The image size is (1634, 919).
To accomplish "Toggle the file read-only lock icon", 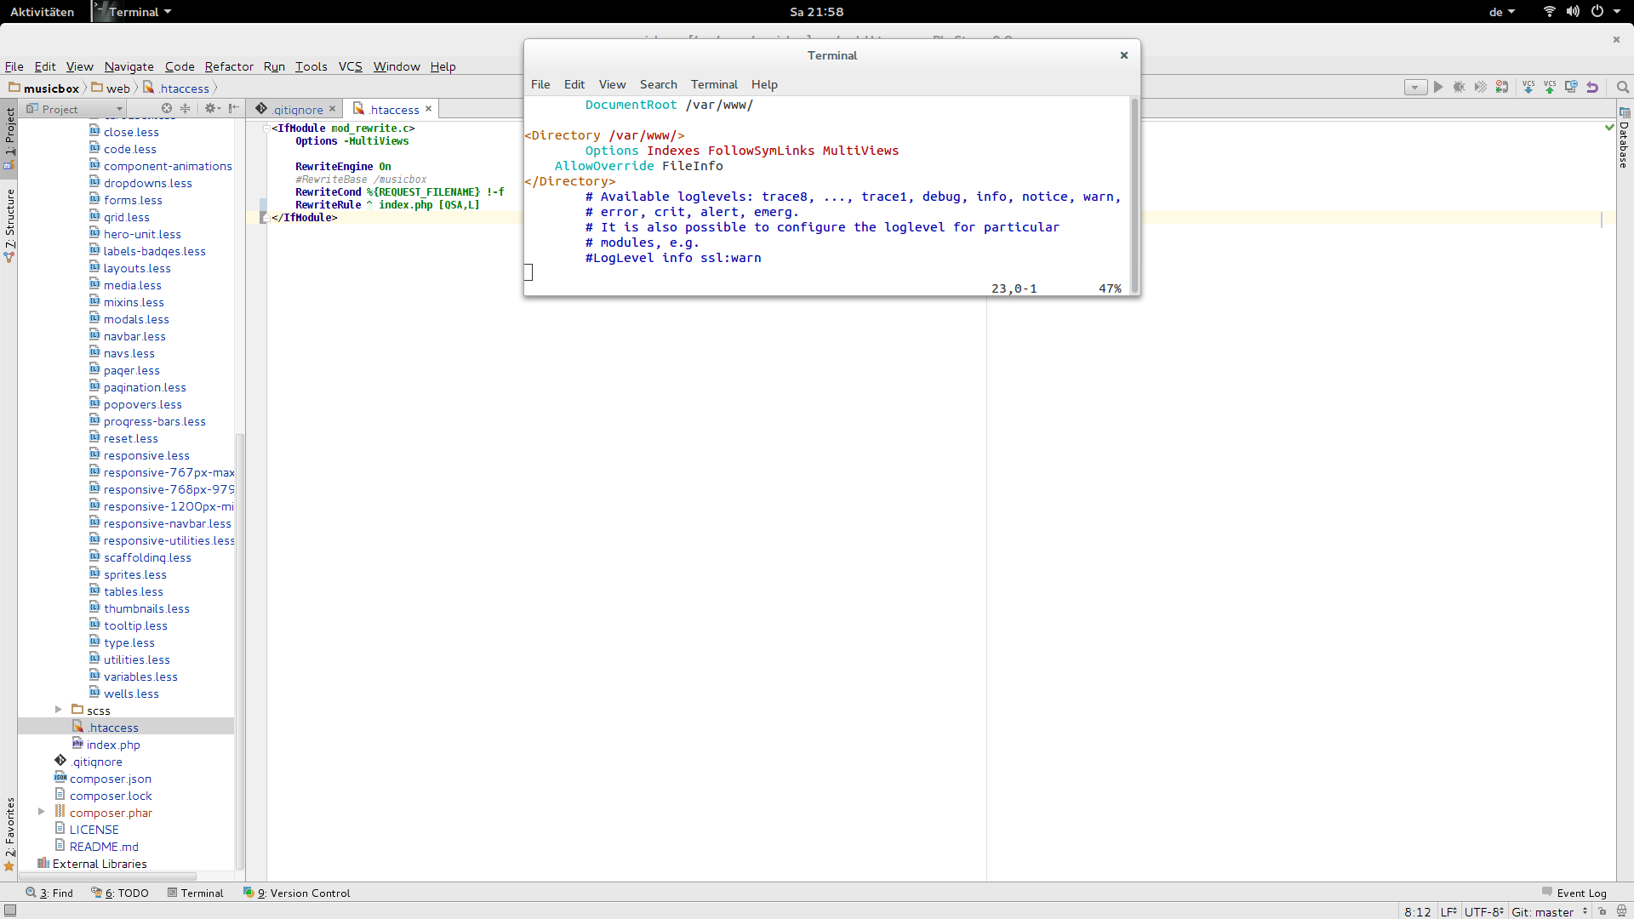I will pos(1603,911).
